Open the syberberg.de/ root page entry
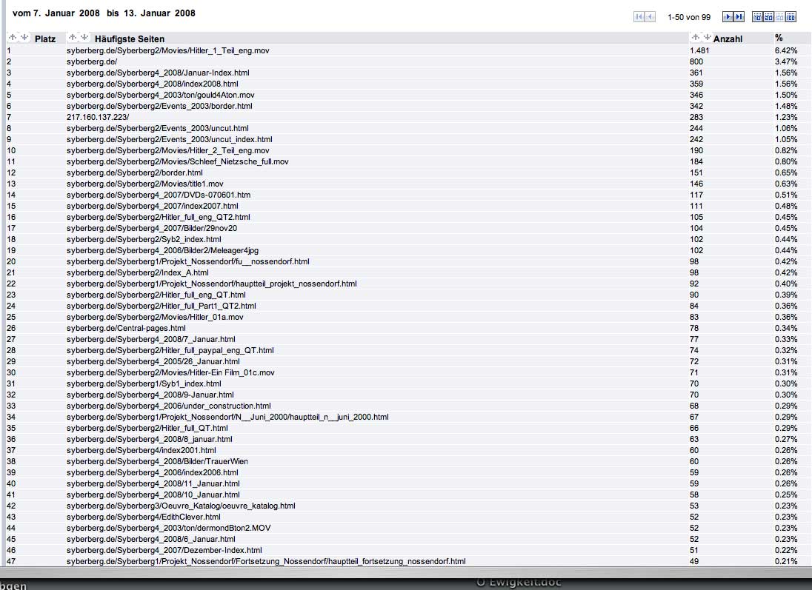Viewport: 812px width, 590px height. pyautogui.click(x=91, y=61)
